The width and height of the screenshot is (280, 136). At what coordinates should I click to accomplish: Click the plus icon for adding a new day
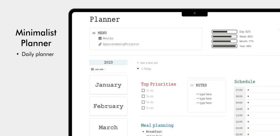coord(138,63)
